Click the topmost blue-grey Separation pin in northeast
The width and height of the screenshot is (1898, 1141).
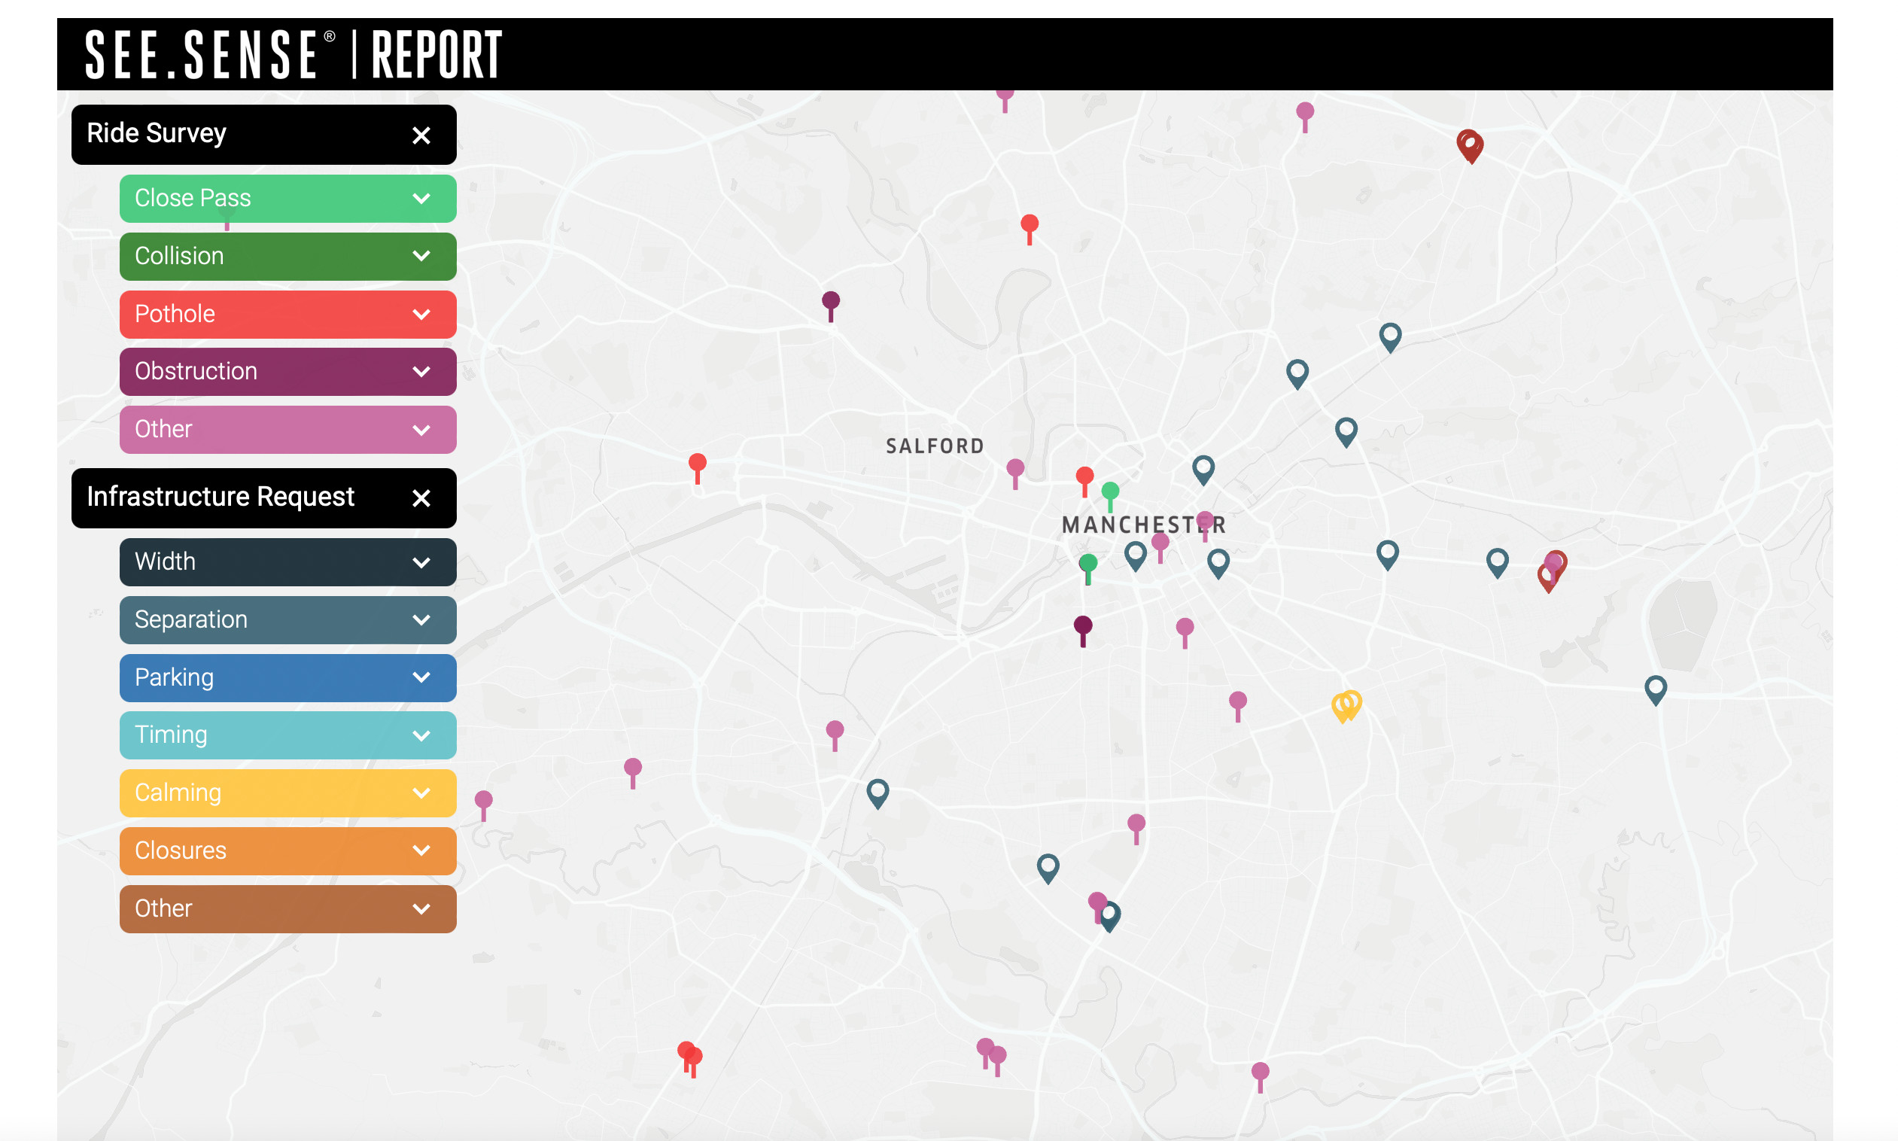[1390, 334]
